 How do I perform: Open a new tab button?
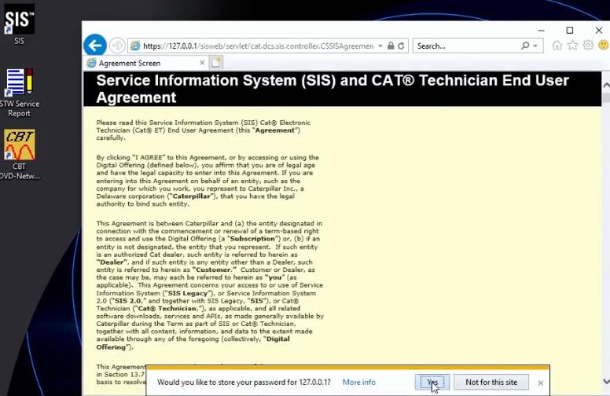(216, 63)
